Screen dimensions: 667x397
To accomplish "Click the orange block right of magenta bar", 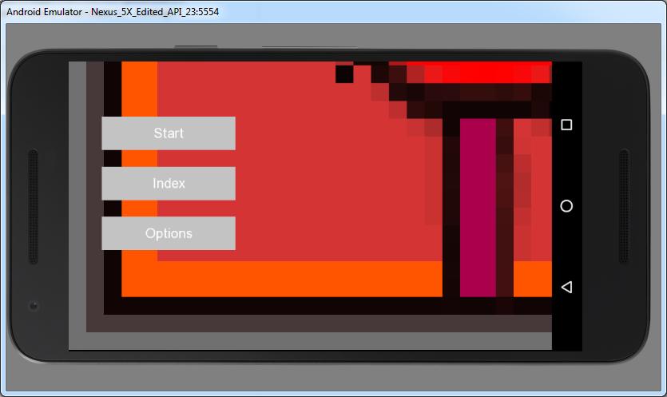I will (x=532, y=279).
